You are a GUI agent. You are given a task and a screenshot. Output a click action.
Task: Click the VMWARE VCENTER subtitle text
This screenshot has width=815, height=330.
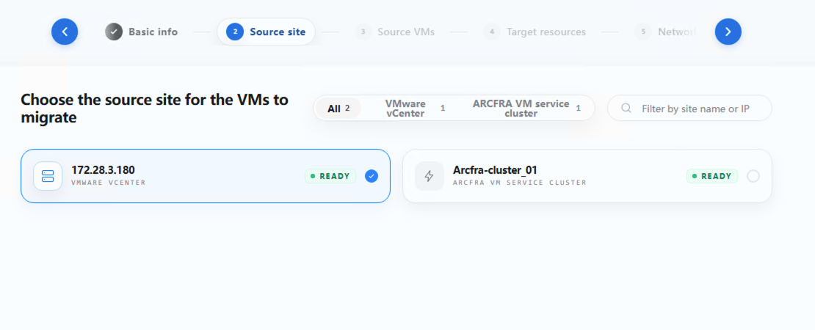(x=109, y=183)
